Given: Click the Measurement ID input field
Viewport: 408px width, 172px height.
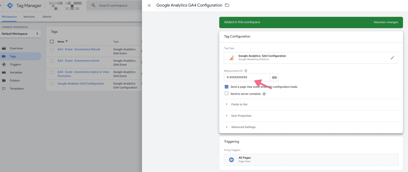Looking at the screenshot, I should point(247,77).
